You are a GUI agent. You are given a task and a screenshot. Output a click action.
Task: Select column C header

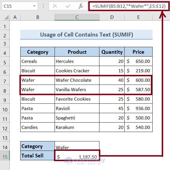77,17
